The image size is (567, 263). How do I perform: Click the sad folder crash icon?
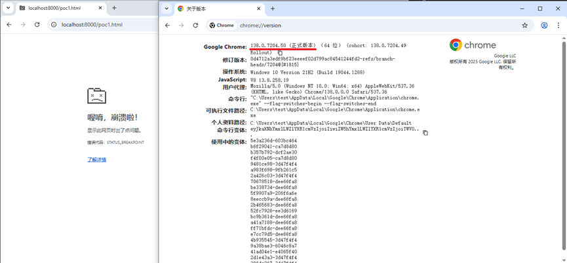click(96, 96)
